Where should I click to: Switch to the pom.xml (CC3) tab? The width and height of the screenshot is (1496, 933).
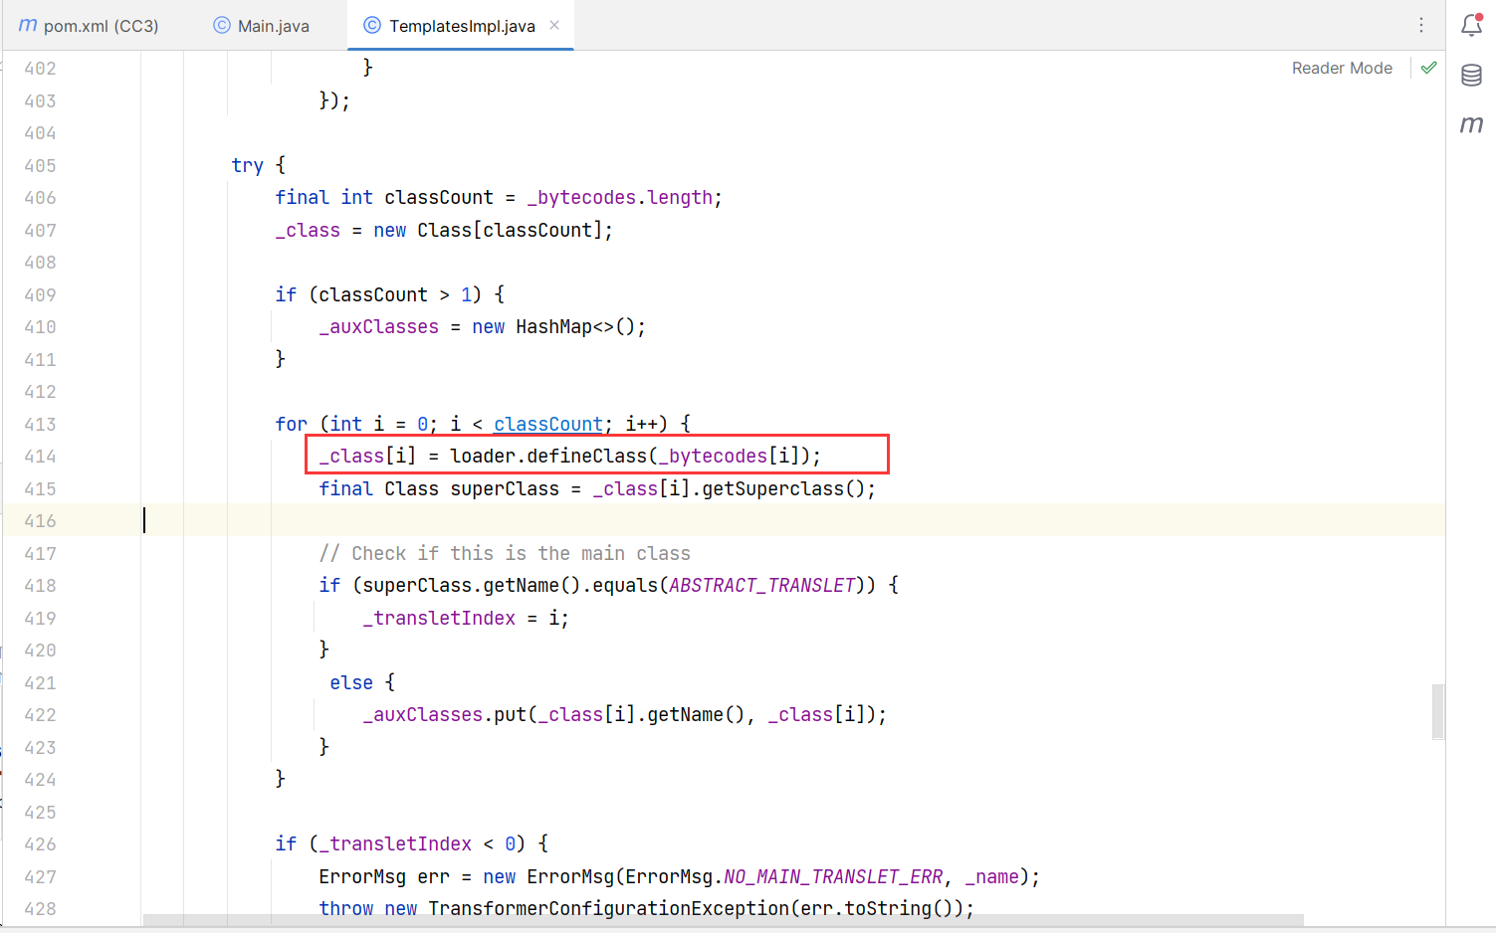coord(100,26)
